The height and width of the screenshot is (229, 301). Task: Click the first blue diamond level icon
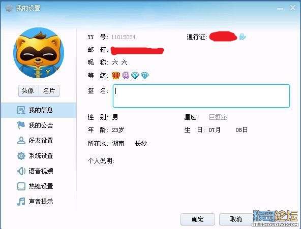pyautogui.click(x=135, y=75)
